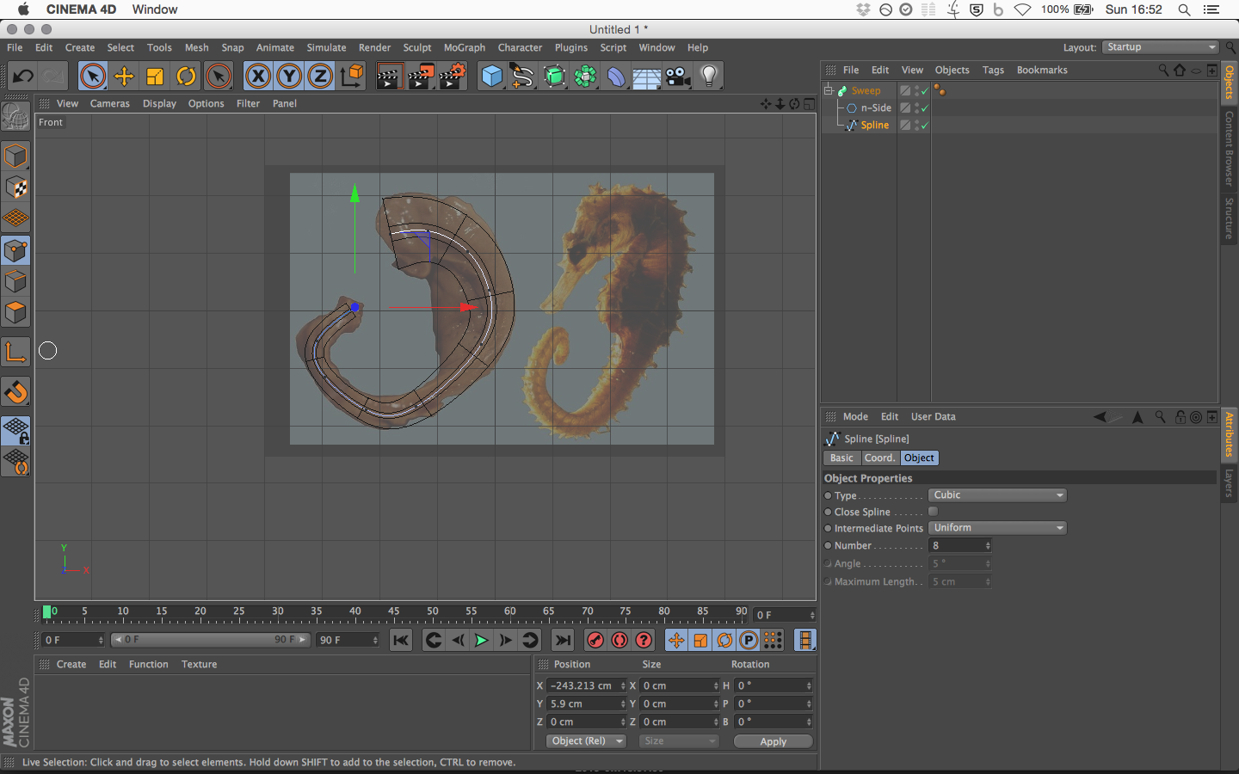Viewport: 1239px width, 774px height.
Task: Select the Move tool in toolbar
Action: tap(124, 77)
